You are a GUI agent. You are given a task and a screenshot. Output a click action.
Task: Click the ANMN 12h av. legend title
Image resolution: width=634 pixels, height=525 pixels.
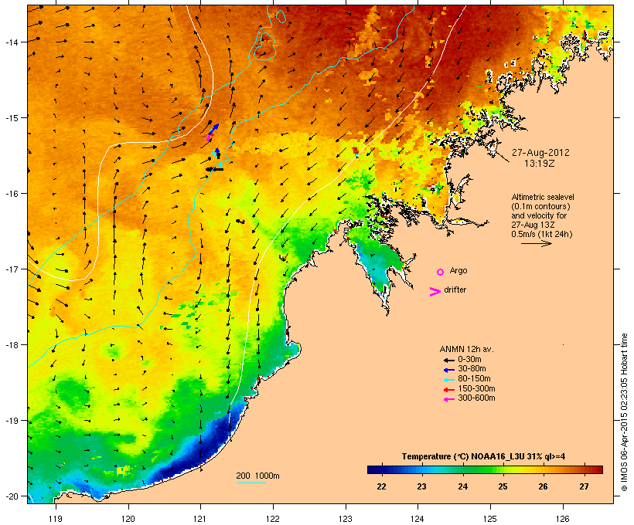click(466, 349)
